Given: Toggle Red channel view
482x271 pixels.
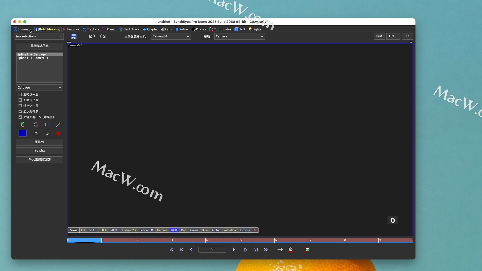Looking at the screenshot, I should coord(184,230).
